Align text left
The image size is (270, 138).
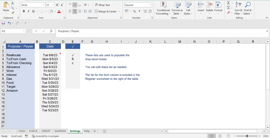(70, 11)
